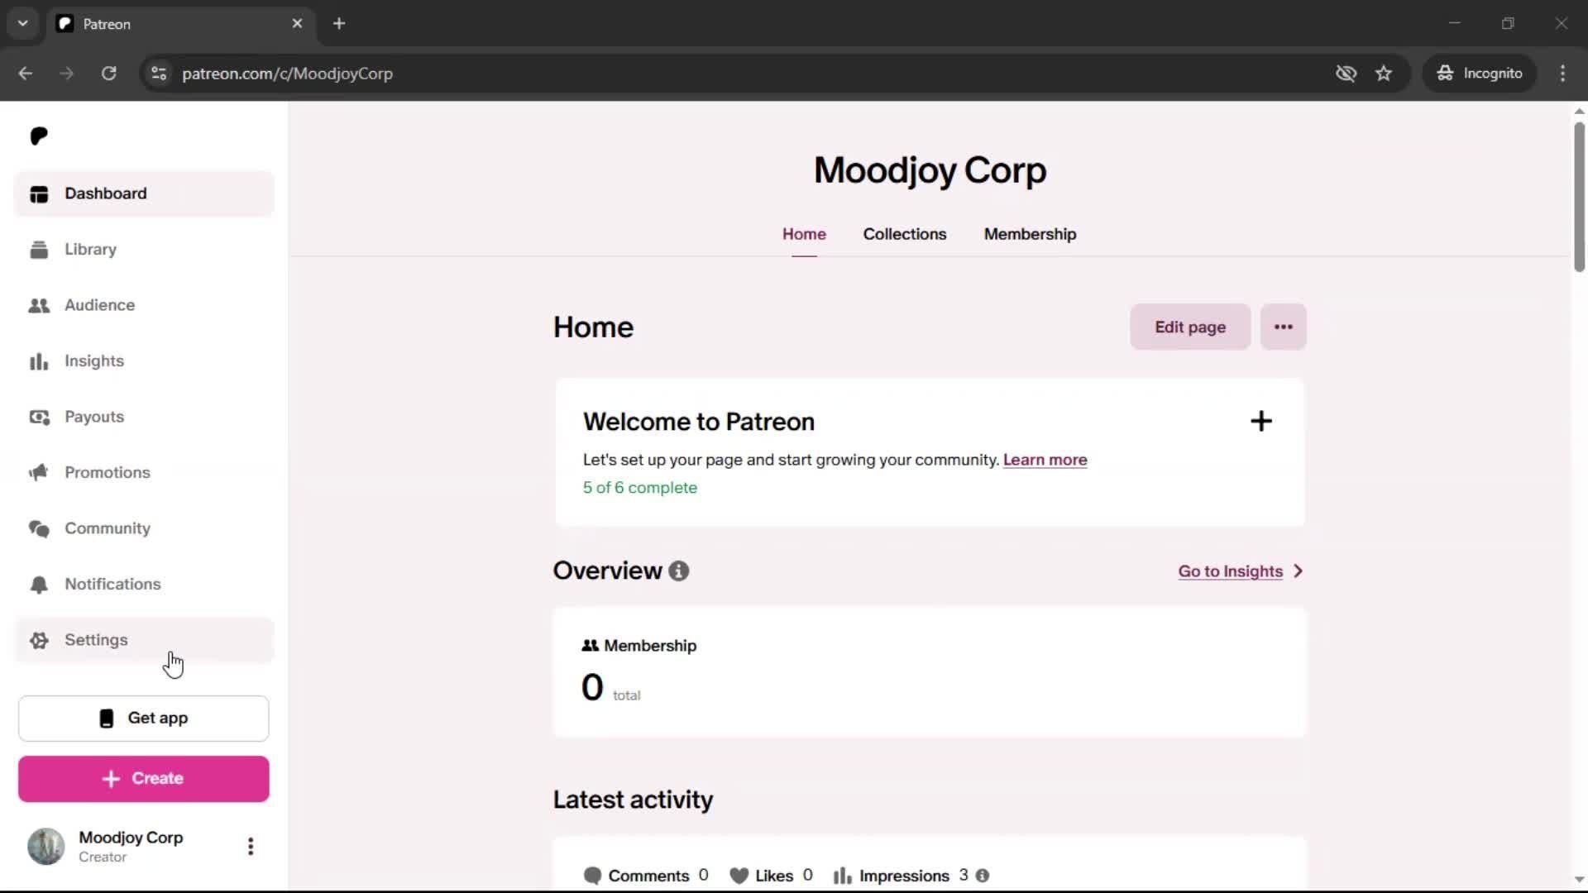Click the Patreon logo icon in sidebar
The height and width of the screenshot is (893, 1588).
click(39, 136)
